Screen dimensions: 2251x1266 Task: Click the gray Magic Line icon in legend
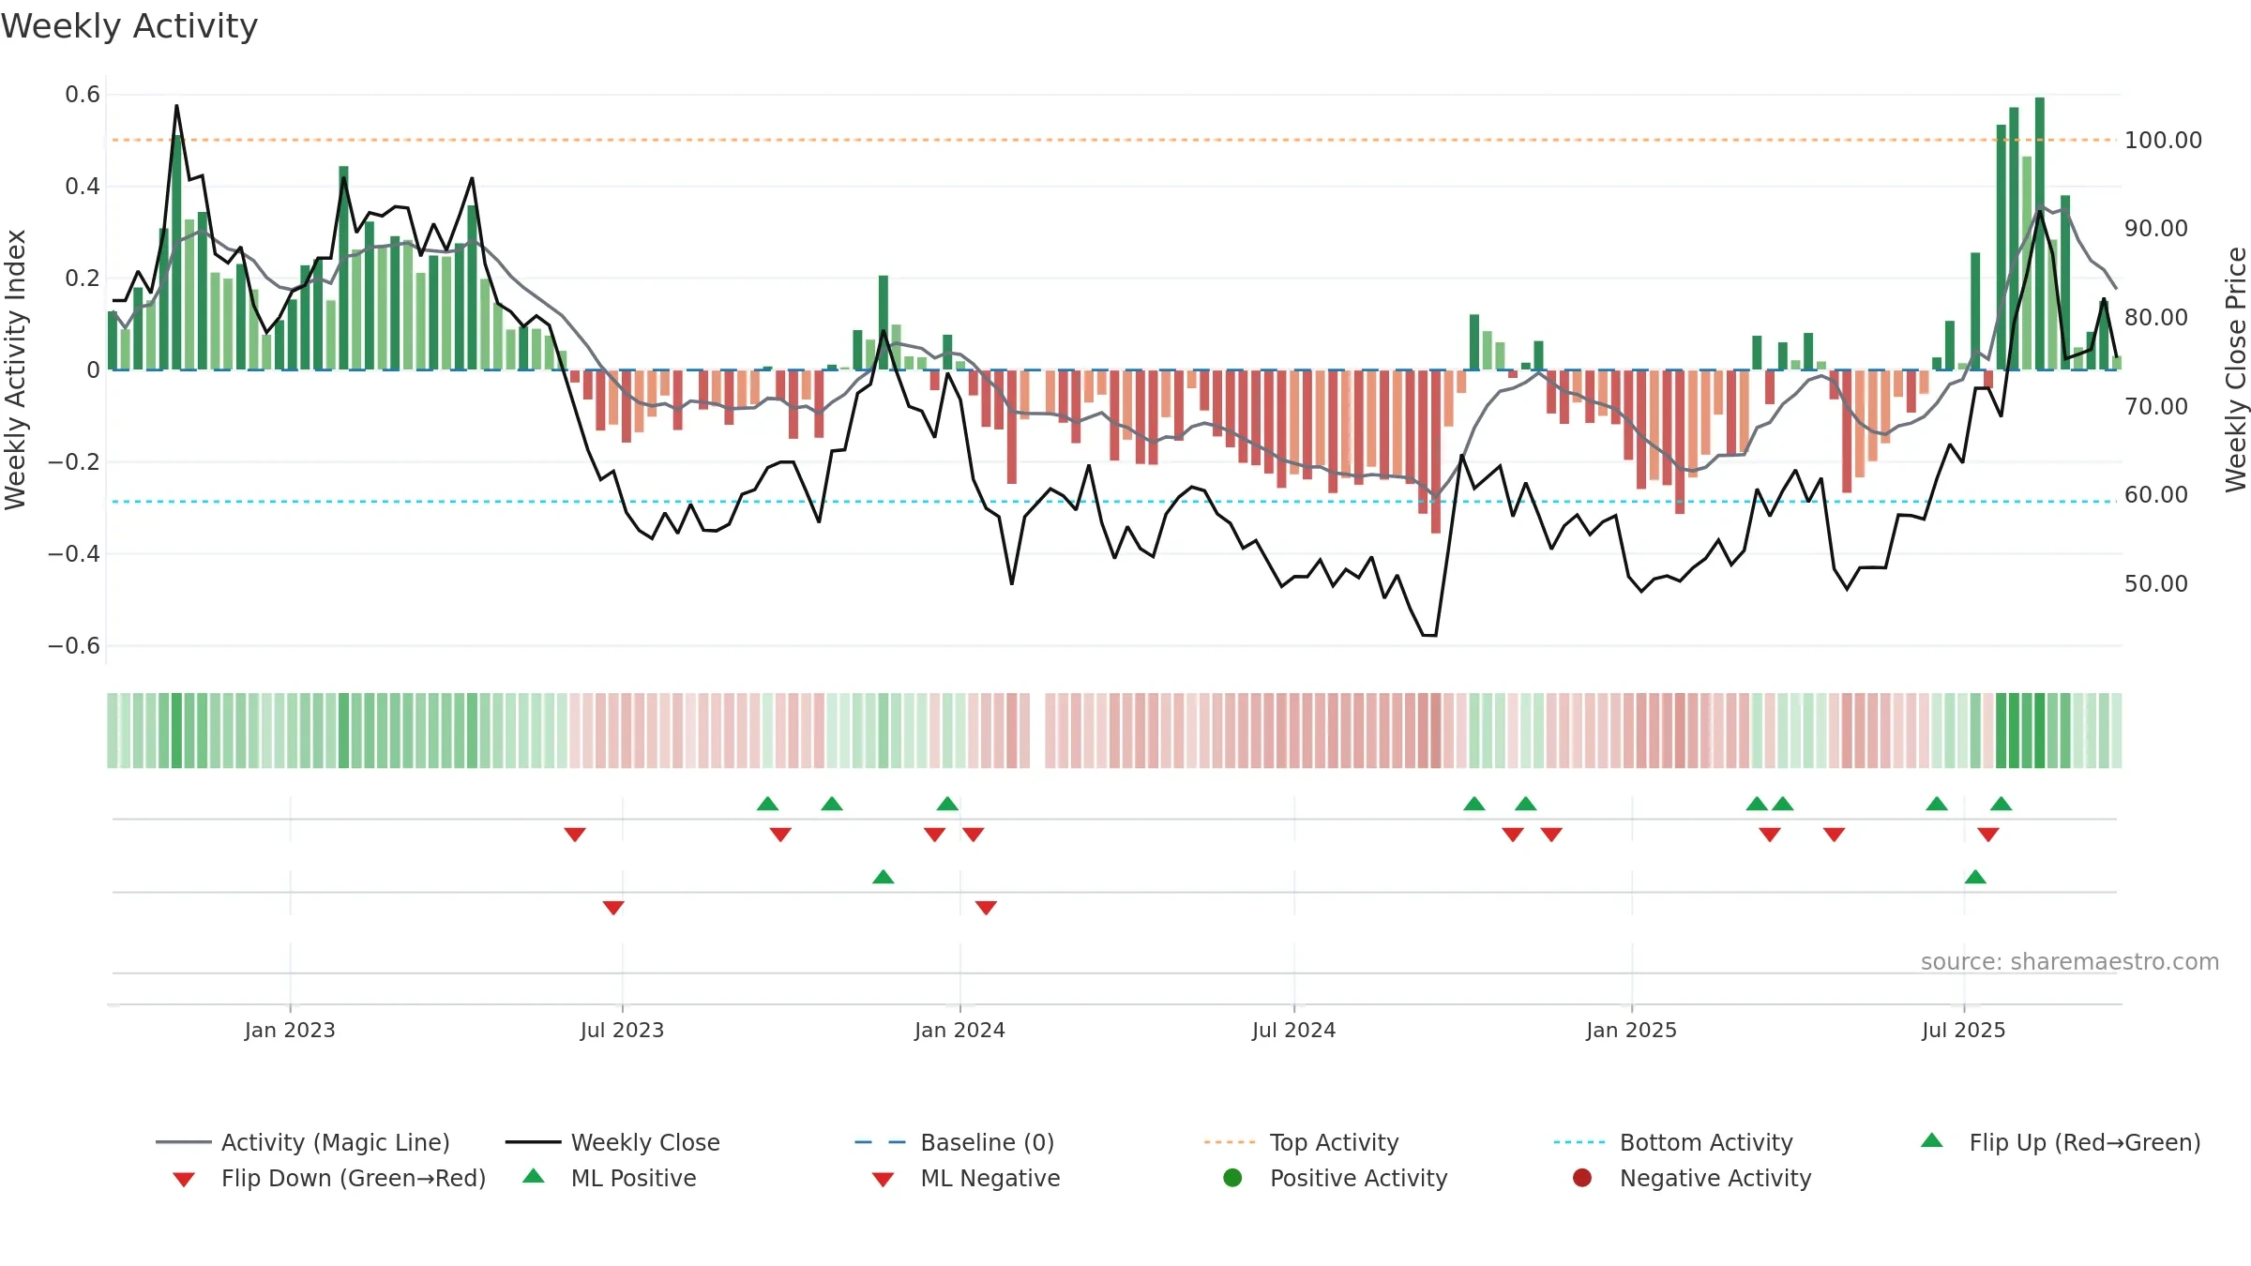point(183,1142)
